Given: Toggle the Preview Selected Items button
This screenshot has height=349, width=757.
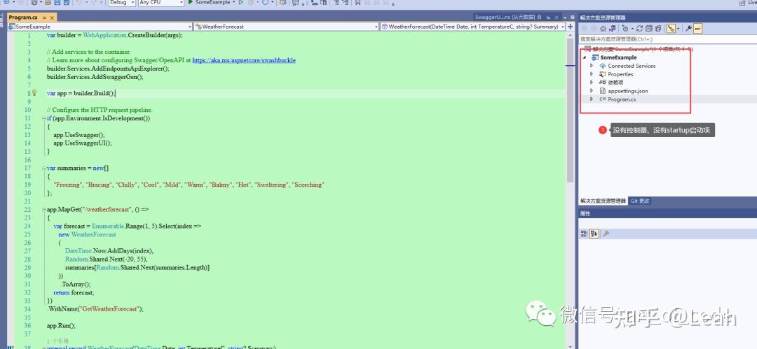Looking at the screenshot, I should (697, 29).
